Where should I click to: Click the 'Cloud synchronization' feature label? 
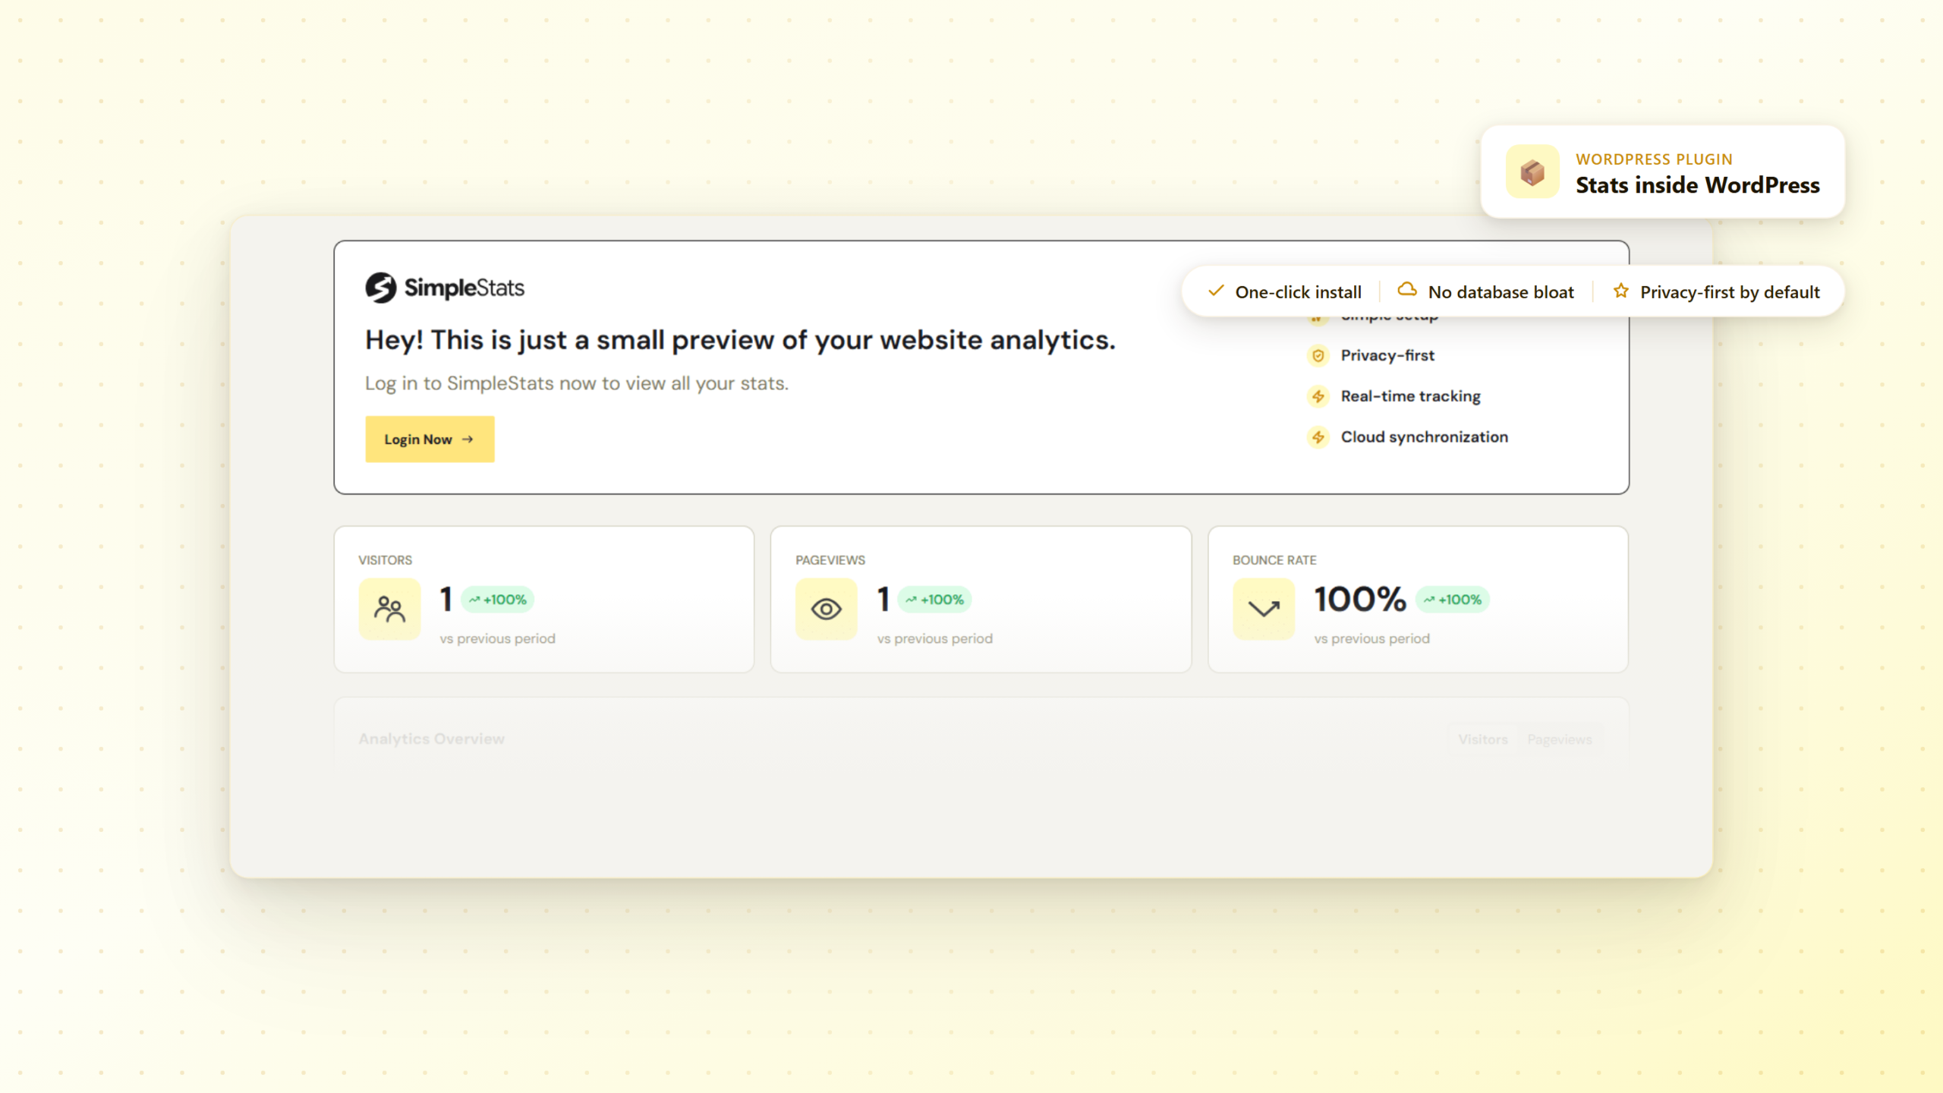(1424, 437)
